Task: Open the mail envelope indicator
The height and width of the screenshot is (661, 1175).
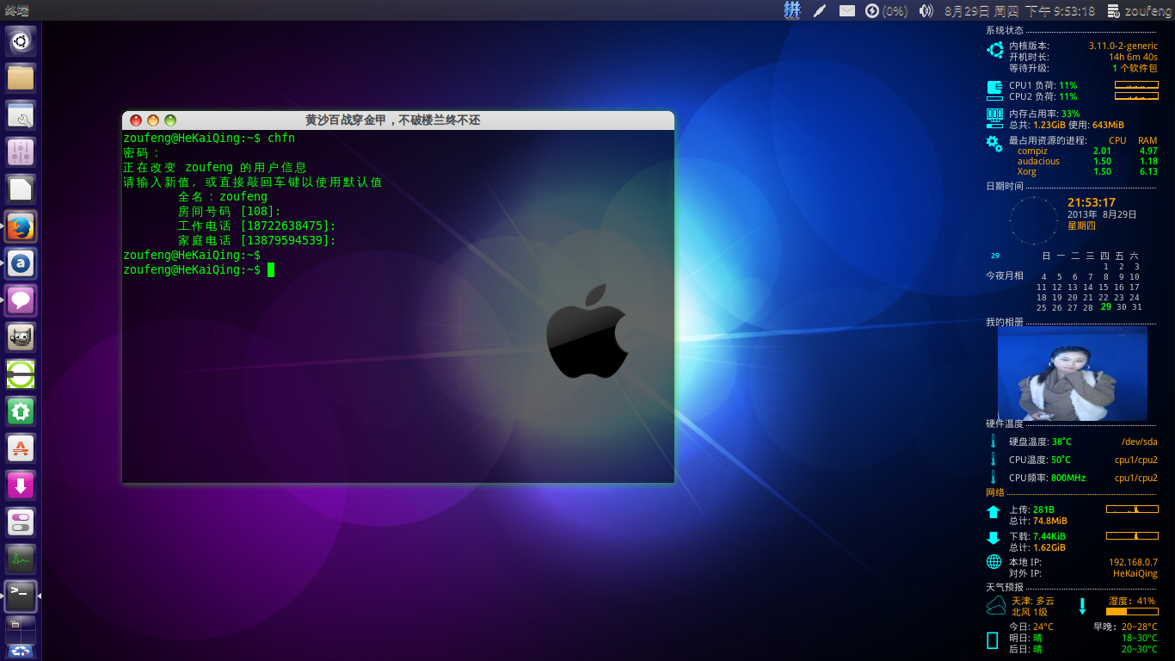Action: [x=847, y=10]
